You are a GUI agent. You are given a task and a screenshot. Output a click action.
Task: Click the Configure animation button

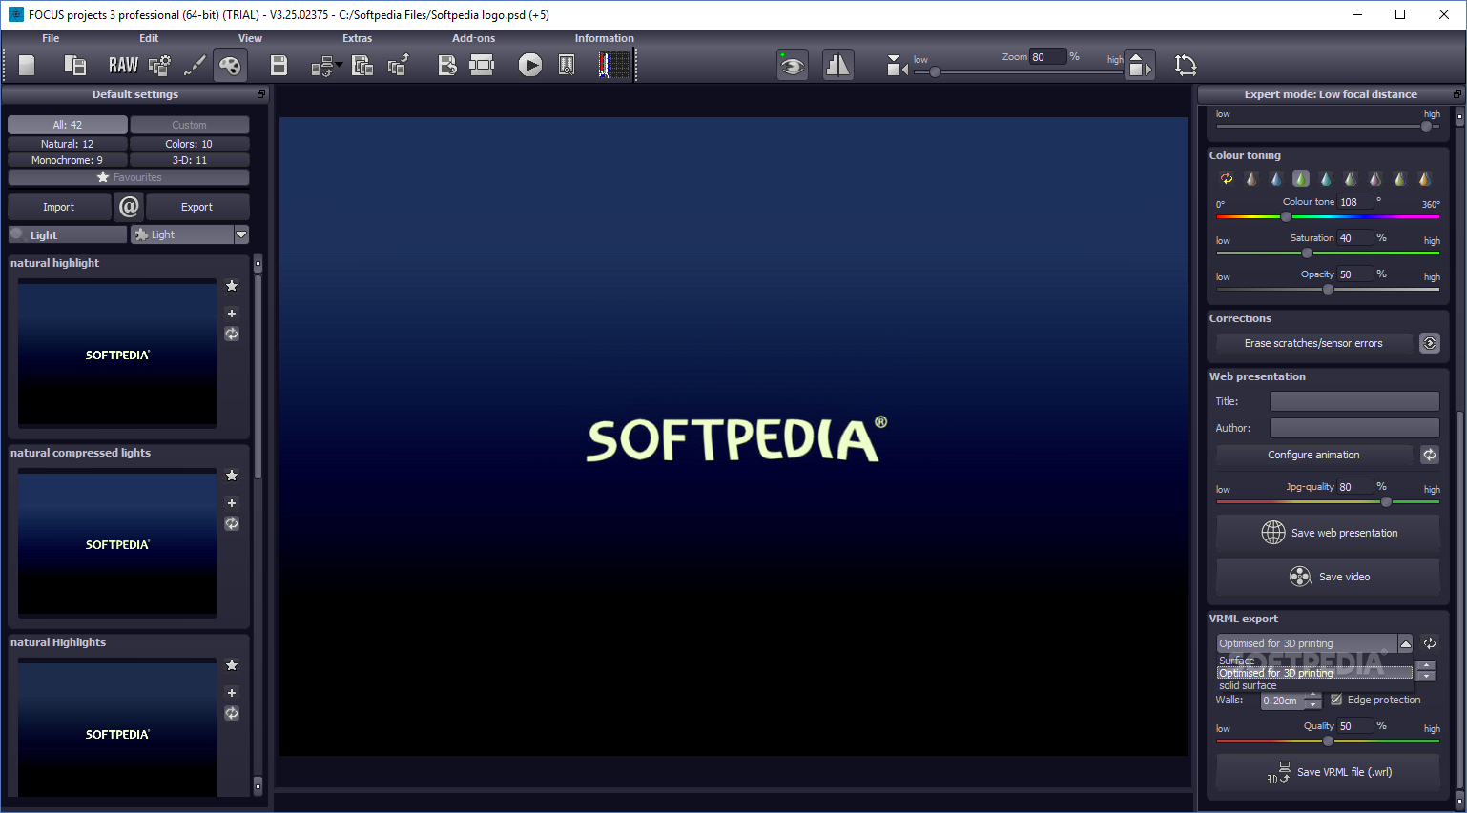1313,455
